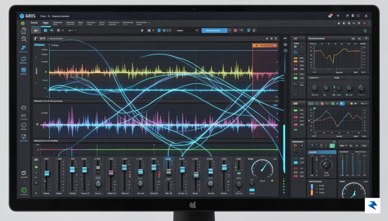
Task: Open the blue box icon in left sidebar
Action: coord(23,59)
